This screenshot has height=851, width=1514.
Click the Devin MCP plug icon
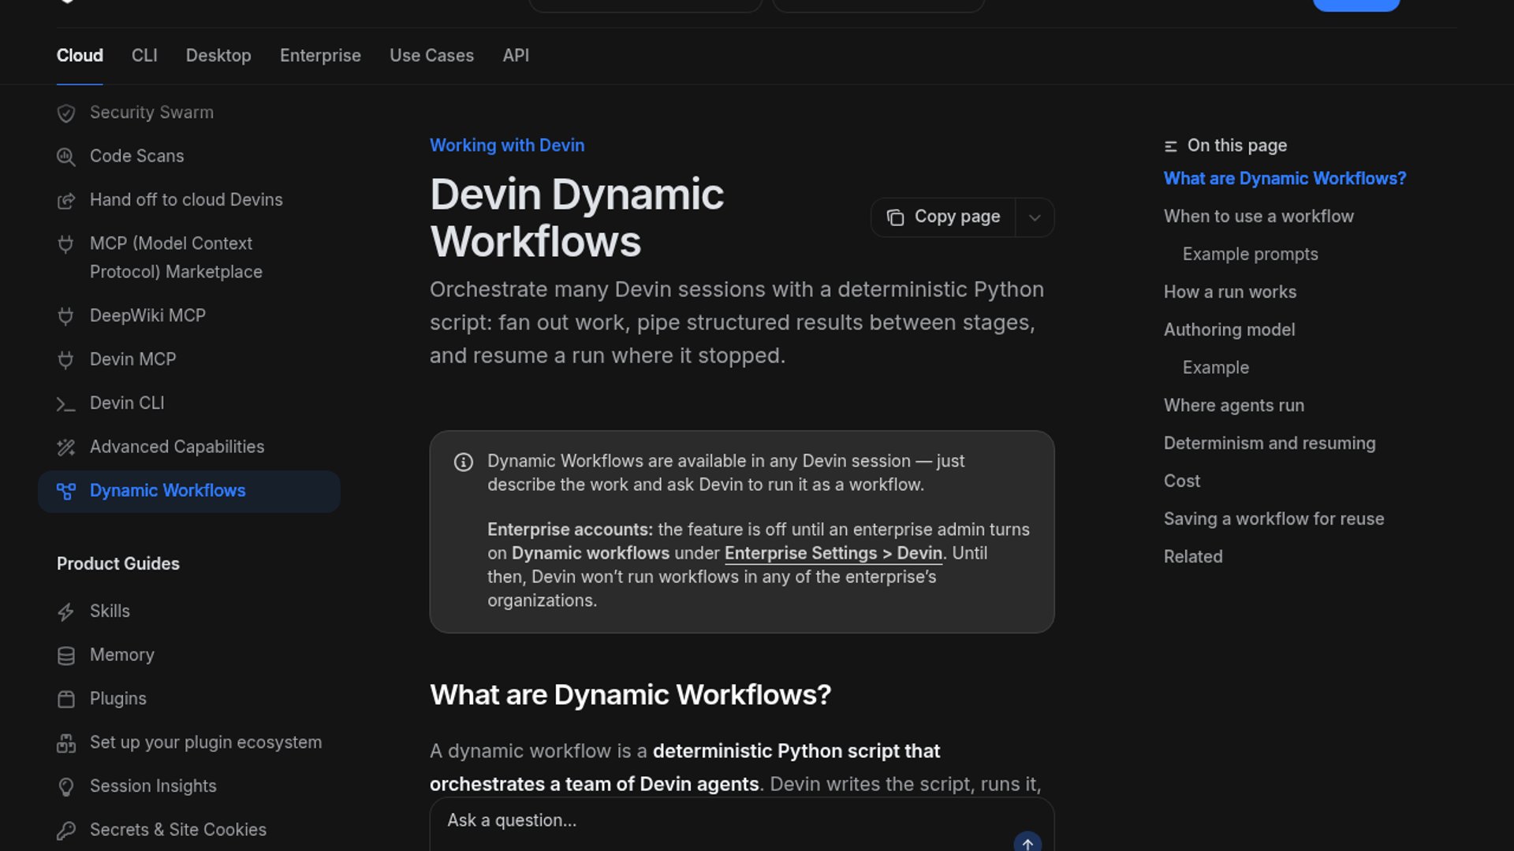pyautogui.click(x=66, y=360)
